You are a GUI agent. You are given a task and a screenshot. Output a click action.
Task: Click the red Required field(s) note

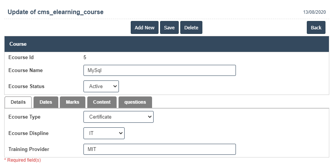[22, 161]
